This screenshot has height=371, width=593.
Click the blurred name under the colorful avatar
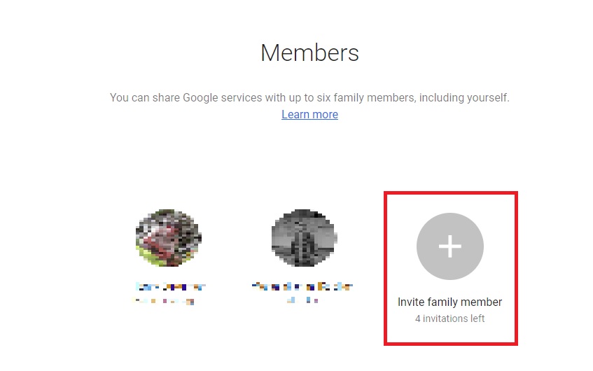point(170,287)
